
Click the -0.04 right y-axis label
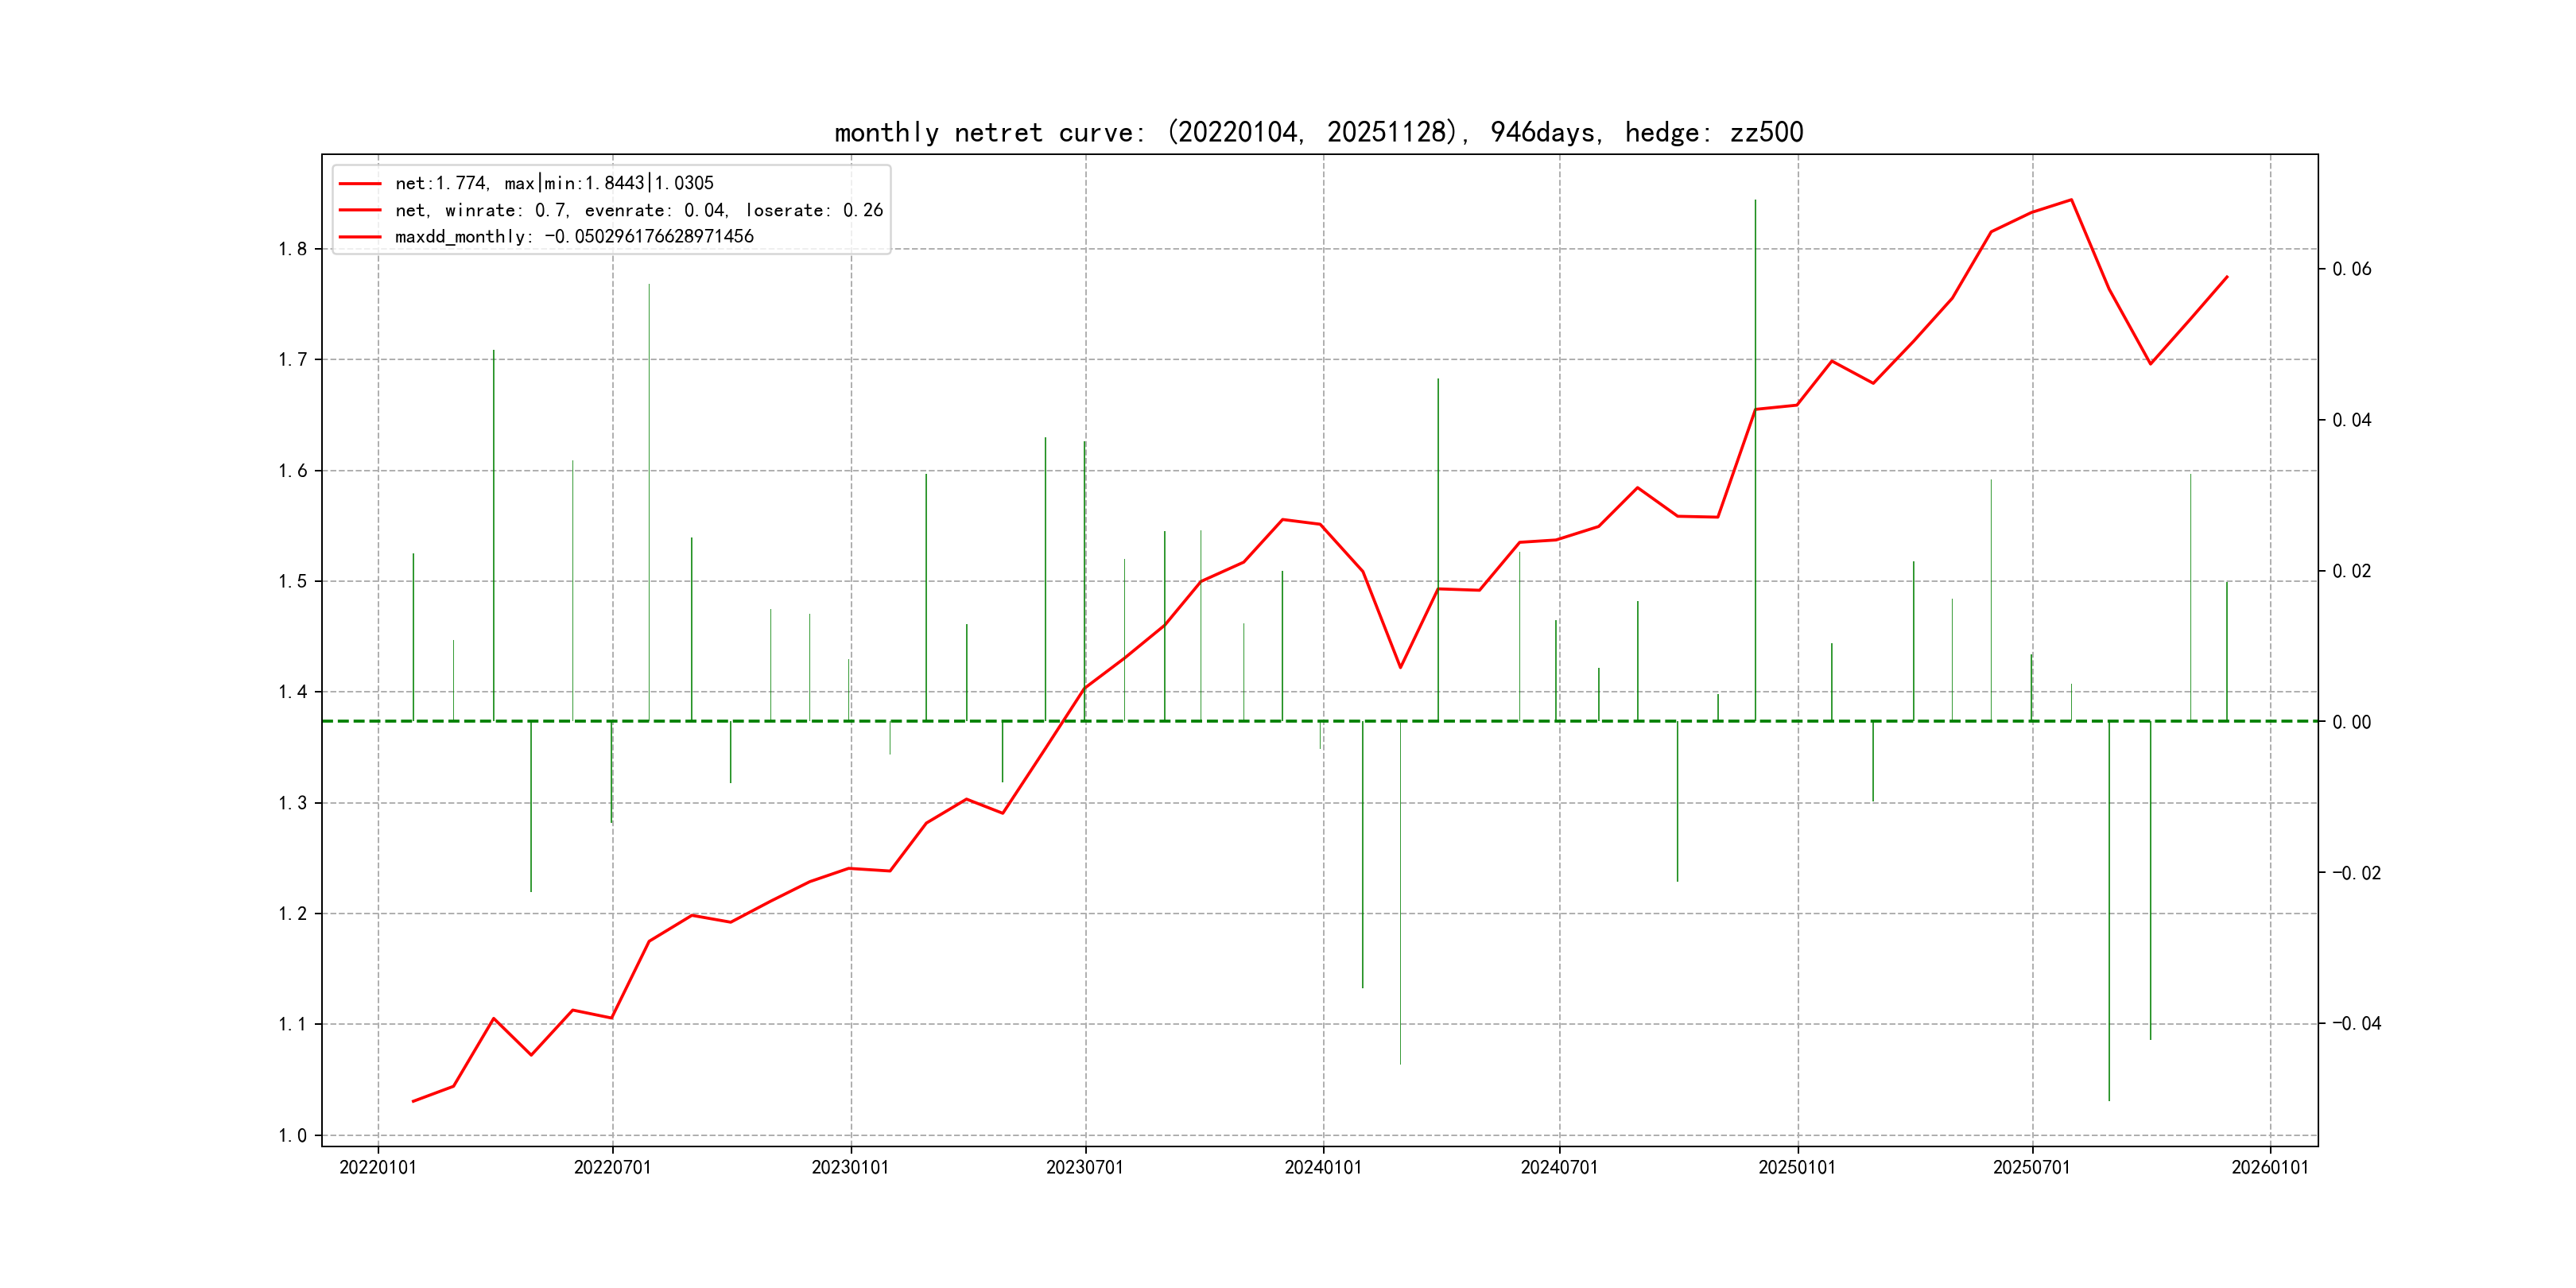pos(2356,1023)
